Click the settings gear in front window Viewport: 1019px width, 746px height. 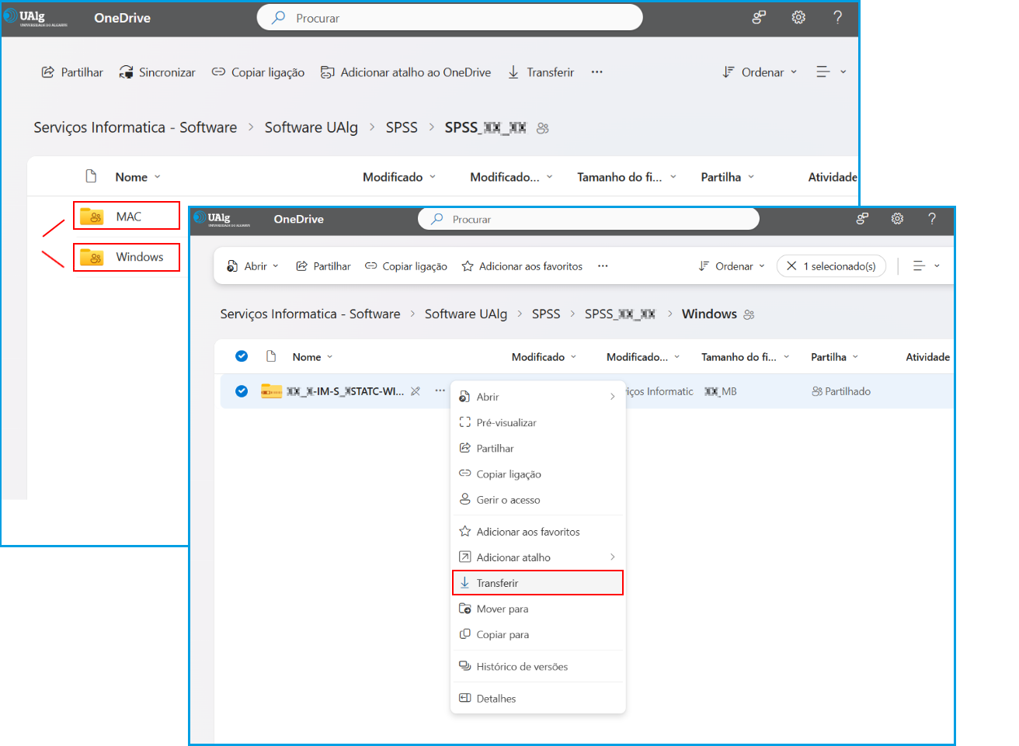[x=897, y=219]
